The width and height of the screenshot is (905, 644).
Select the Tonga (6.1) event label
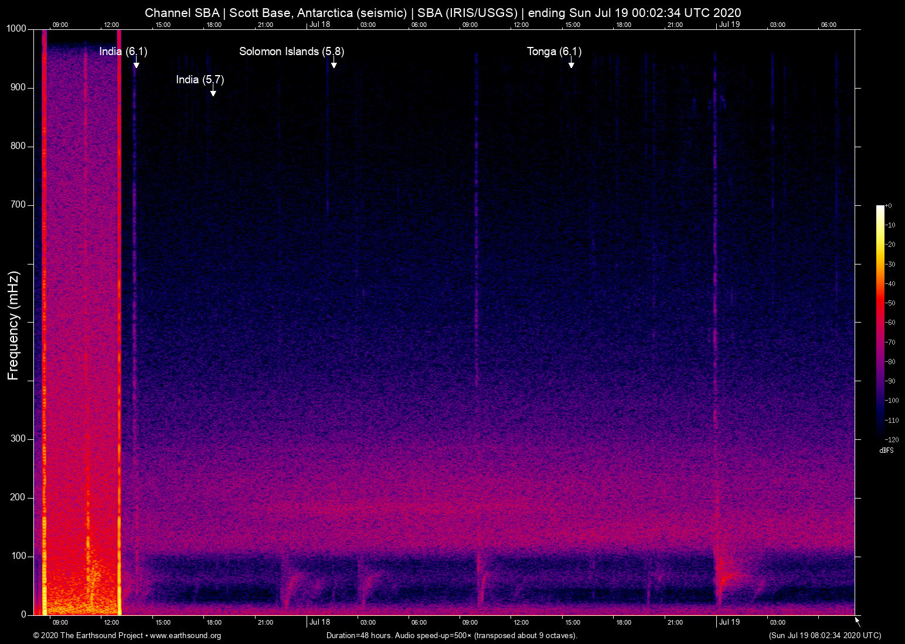coord(554,52)
